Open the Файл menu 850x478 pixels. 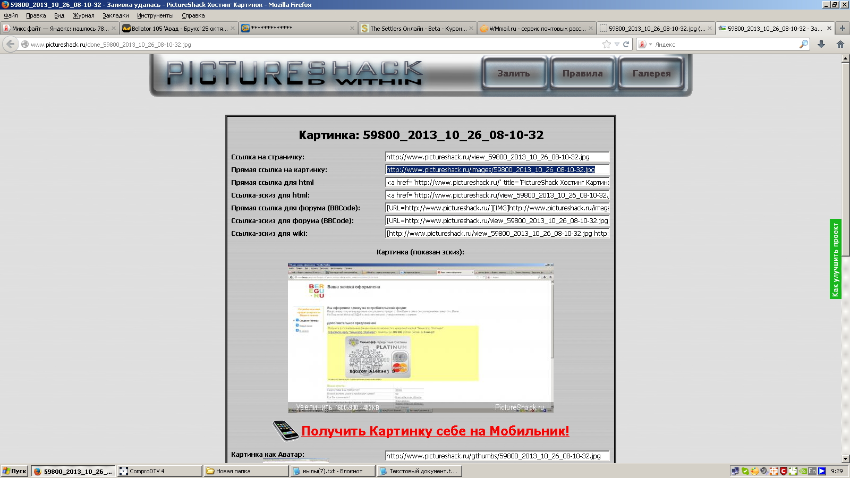11,15
